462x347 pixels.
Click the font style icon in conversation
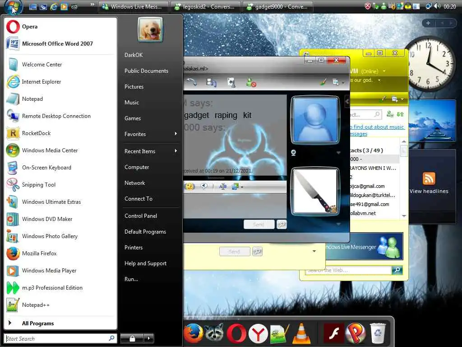(x=223, y=187)
